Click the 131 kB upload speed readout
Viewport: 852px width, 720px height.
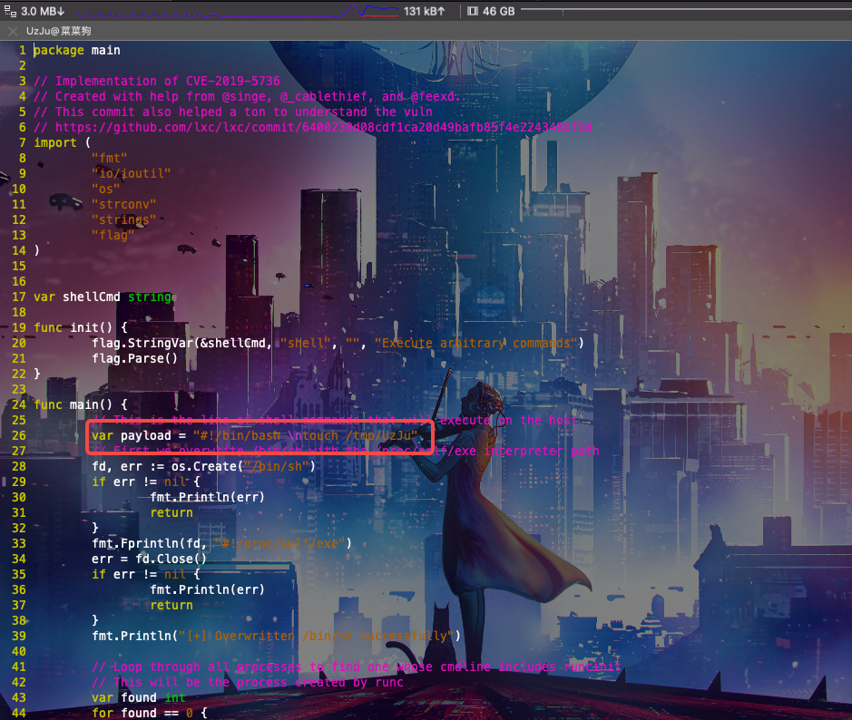pyautogui.click(x=425, y=11)
